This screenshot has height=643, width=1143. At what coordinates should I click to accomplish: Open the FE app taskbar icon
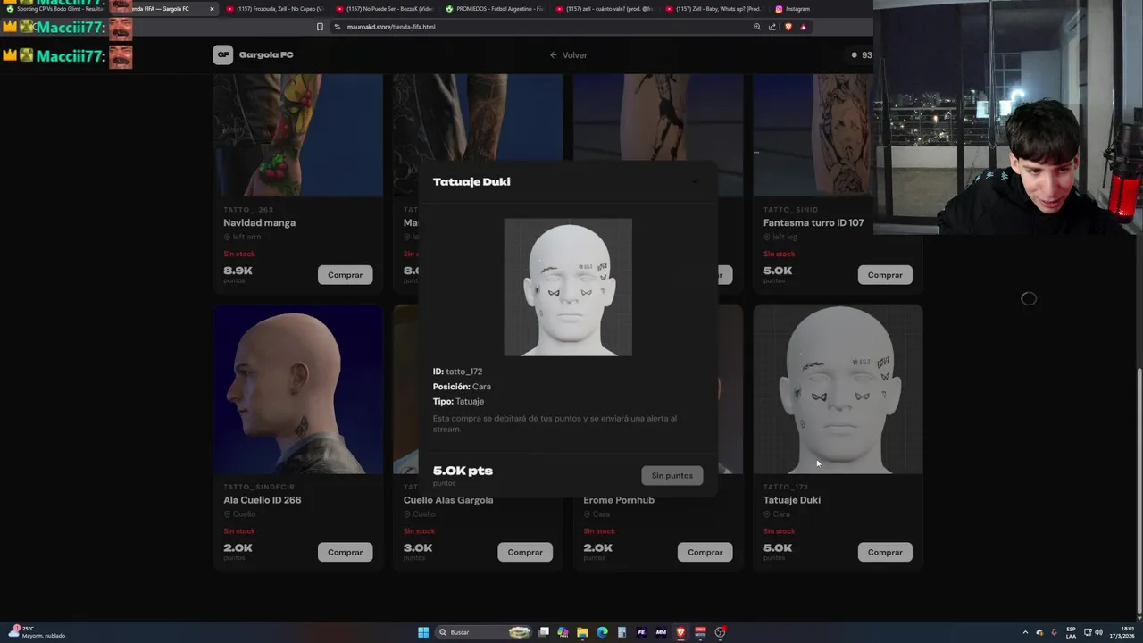coord(641,632)
